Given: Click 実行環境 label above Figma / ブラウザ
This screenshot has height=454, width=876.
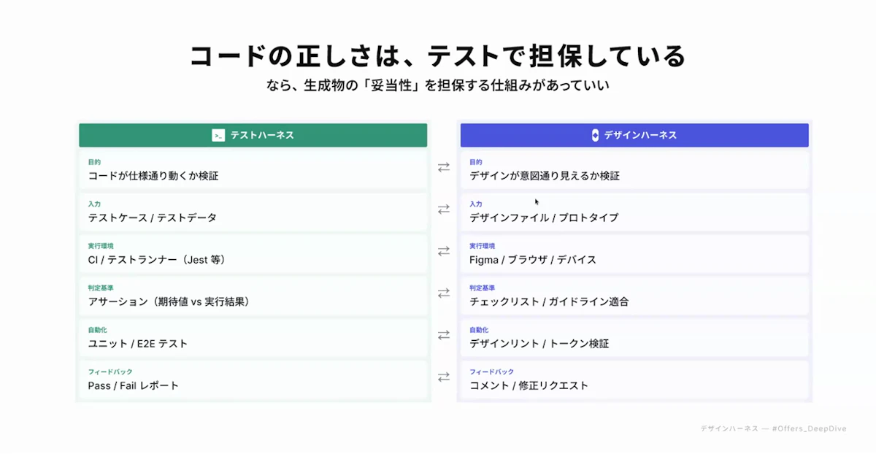Looking at the screenshot, I should coord(483,246).
